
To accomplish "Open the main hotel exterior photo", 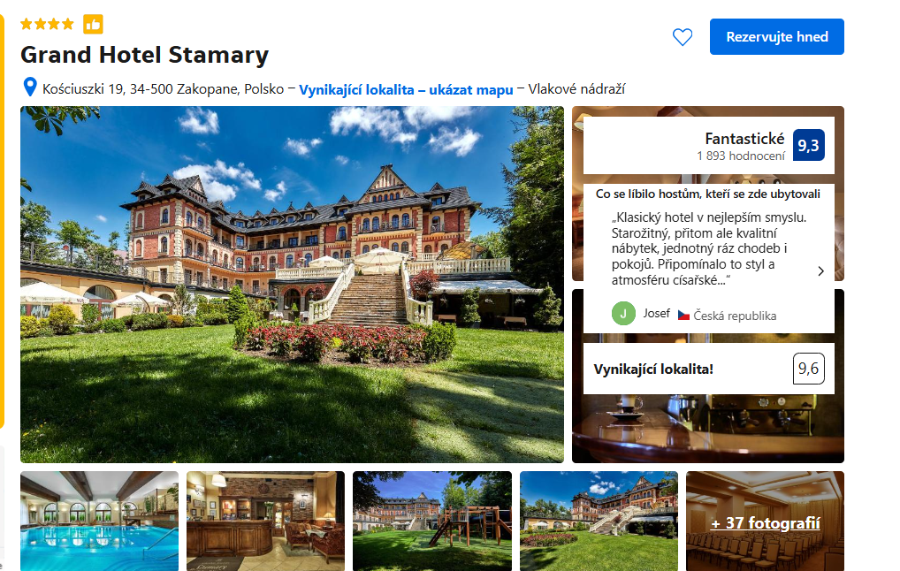I will (x=292, y=284).
